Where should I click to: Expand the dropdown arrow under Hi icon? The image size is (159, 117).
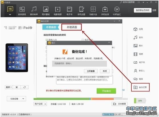10,15
